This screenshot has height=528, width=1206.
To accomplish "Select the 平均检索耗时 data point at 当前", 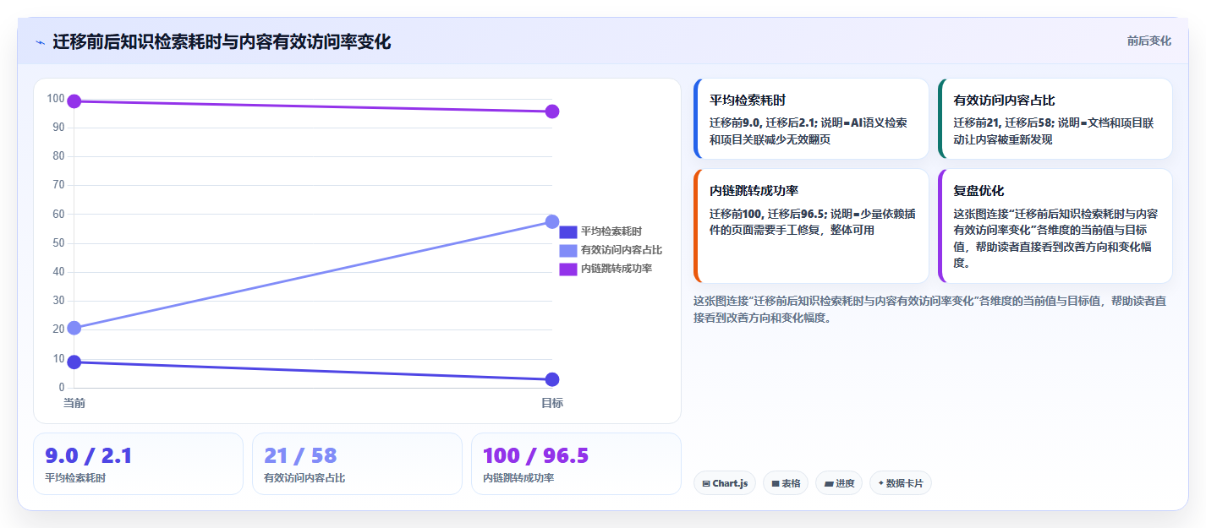I will (74, 362).
